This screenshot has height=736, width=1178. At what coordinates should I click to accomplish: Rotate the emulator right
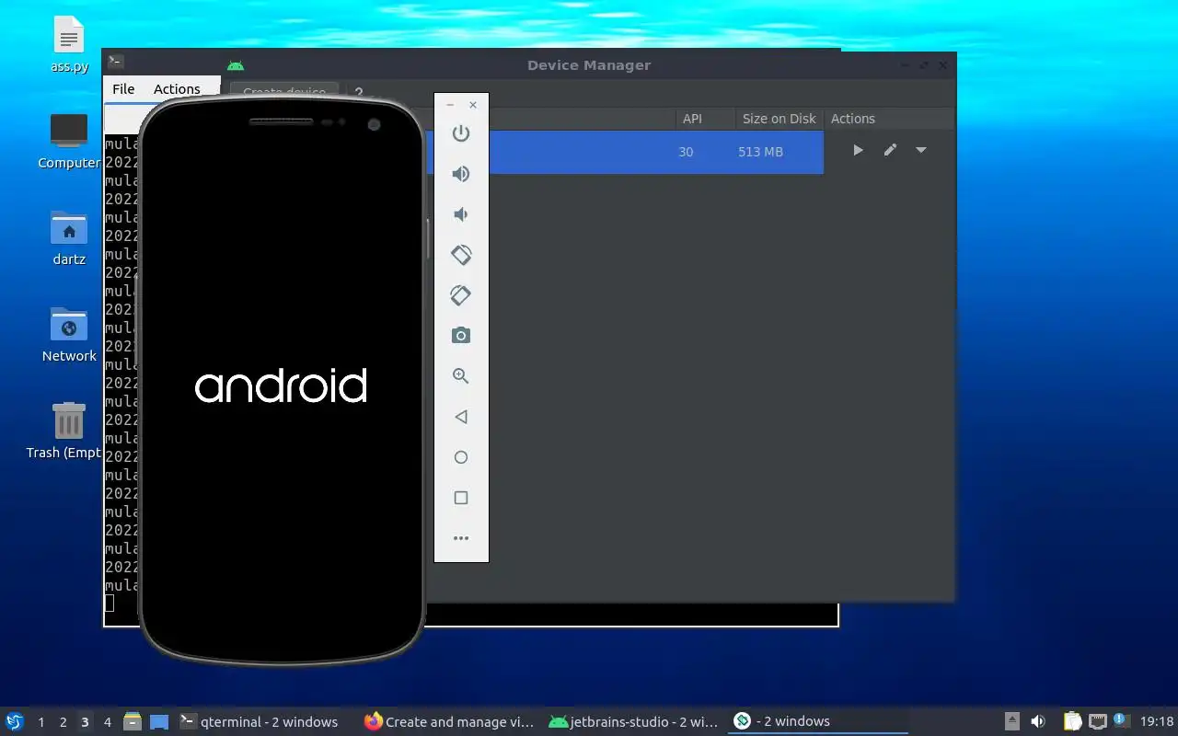(461, 295)
